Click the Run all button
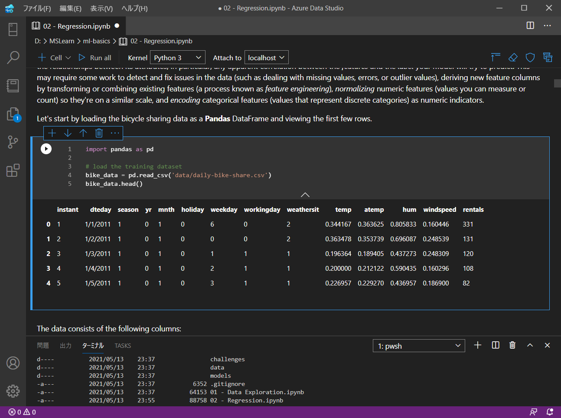The height and width of the screenshot is (418, 561). [x=95, y=58]
